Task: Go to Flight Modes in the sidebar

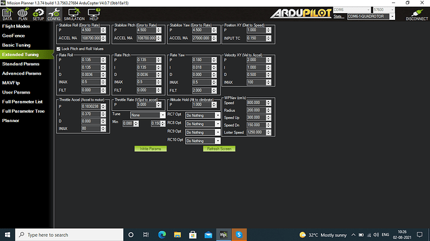Action: click(16, 26)
